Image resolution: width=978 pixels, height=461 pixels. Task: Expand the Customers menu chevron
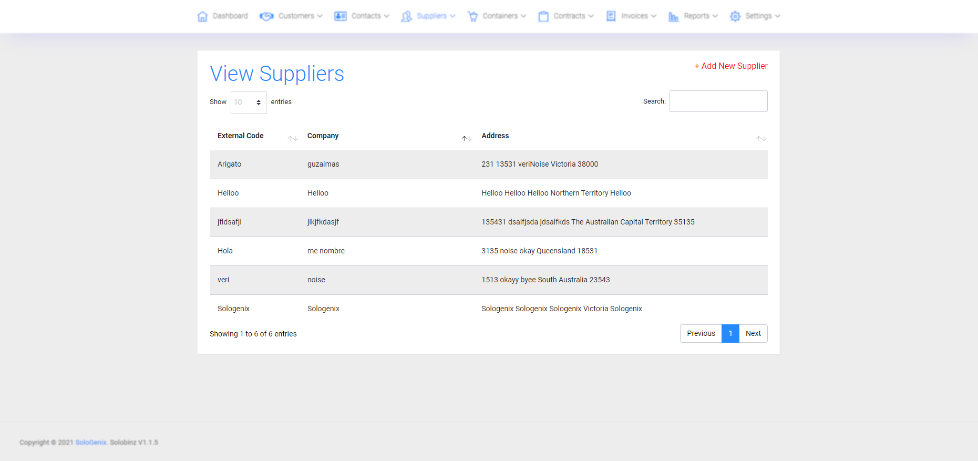pyautogui.click(x=320, y=16)
